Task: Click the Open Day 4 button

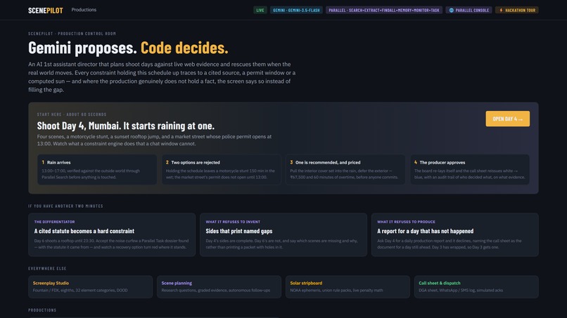Action: [507, 119]
